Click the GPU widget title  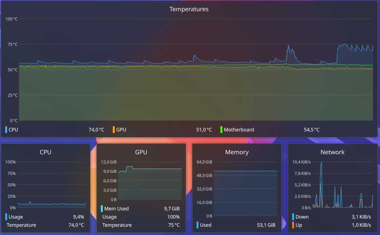tap(141, 152)
